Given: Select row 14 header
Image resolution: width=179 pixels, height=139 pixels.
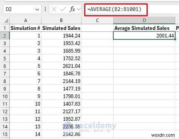Looking at the screenshot, I should click(x=5, y=127).
